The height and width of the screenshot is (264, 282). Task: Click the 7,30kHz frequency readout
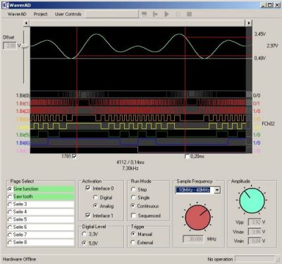click(x=130, y=168)
